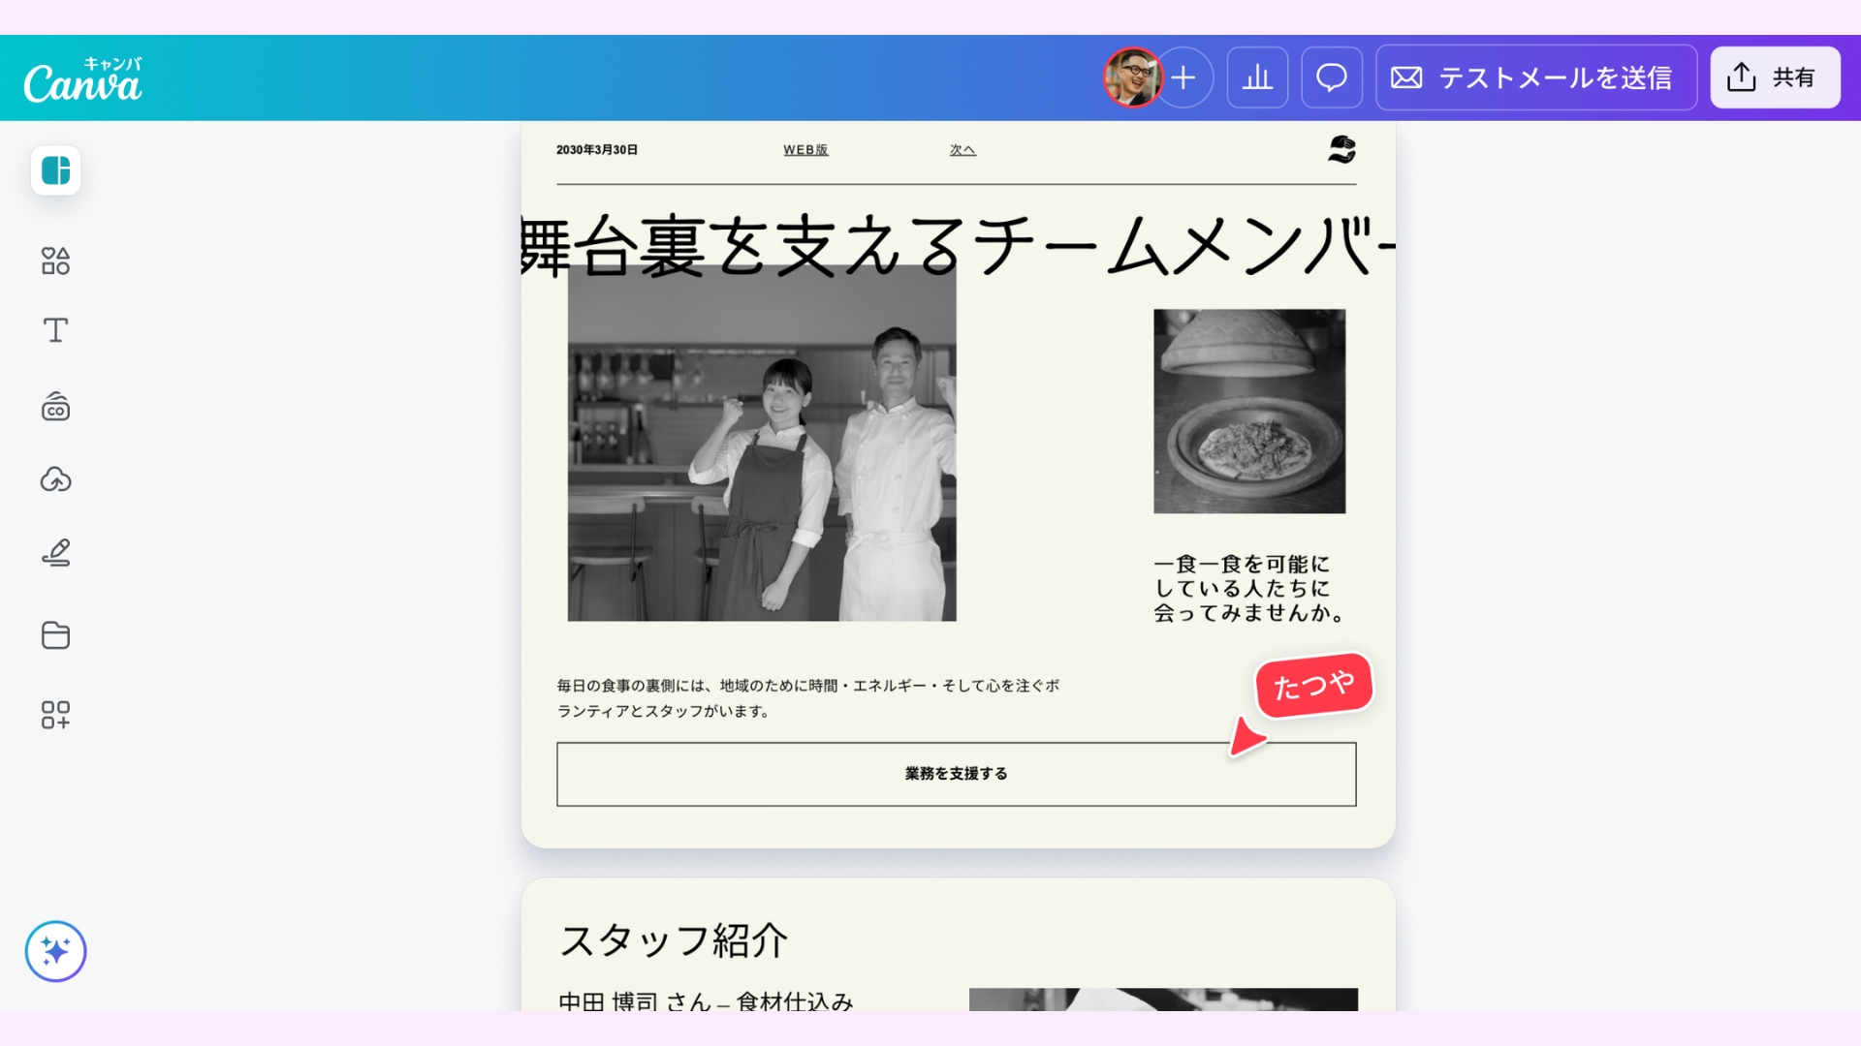Open the Canva home logo

[83, 79]
